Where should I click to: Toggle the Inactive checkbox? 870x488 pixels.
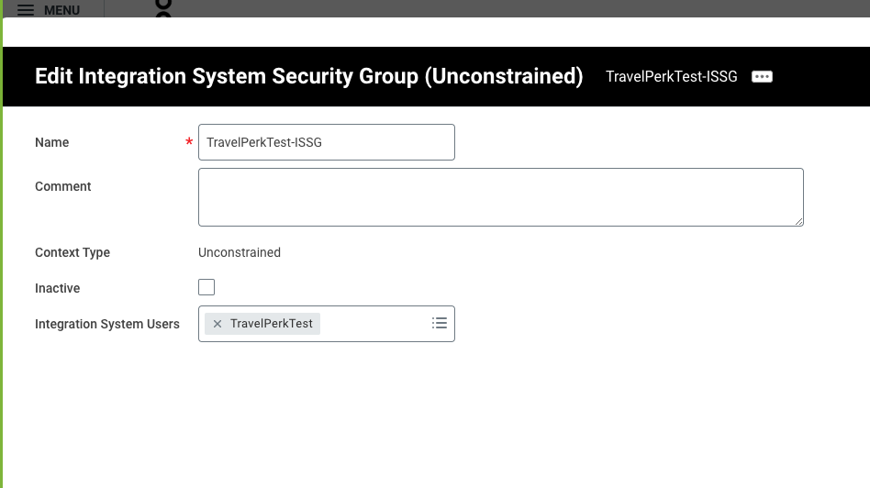[206, 287]
